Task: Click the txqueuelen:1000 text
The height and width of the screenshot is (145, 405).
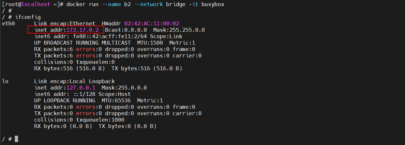Action: tap(100, 120)
